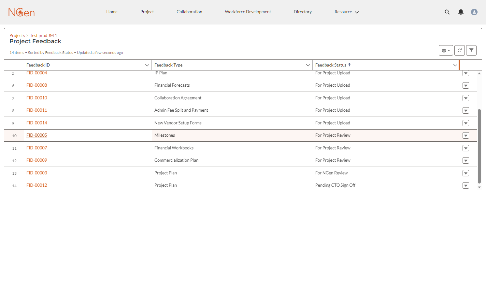The image size is (486, 304).
Task: Open Workforce Development nav item
Action: pyautogui.click(x=248, y=12)
